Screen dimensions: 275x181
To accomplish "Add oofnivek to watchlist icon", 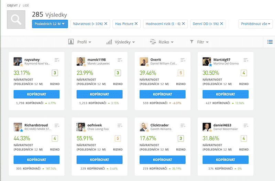I will (120, 126).
